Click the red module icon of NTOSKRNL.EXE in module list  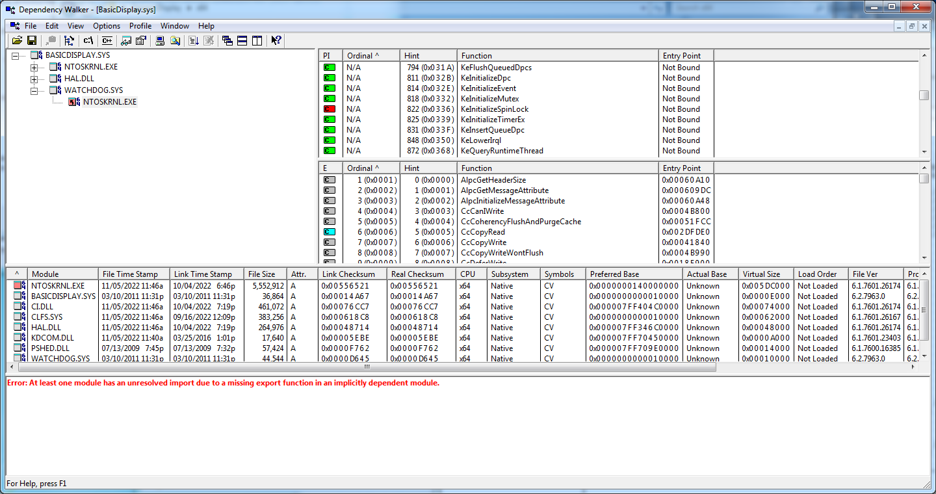click(x=20, y=286)
